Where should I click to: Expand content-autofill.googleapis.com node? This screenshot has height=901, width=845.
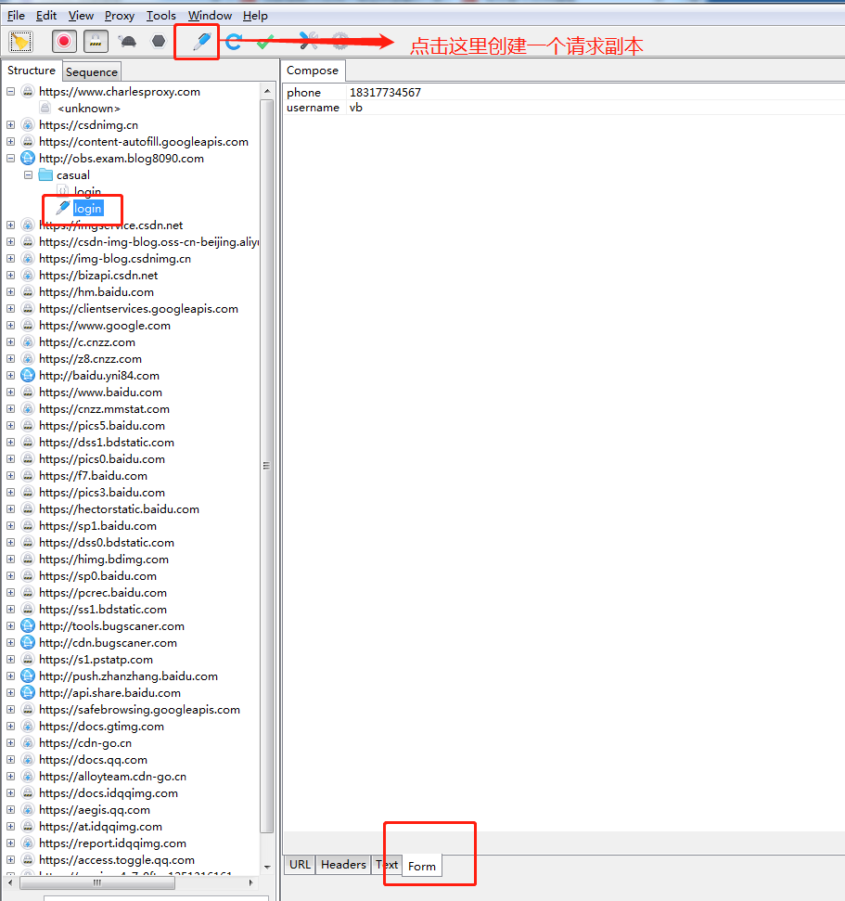[x=10, y=141]
